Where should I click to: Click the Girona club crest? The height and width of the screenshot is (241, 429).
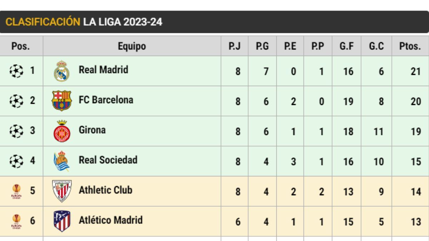(x=61, y=131)
